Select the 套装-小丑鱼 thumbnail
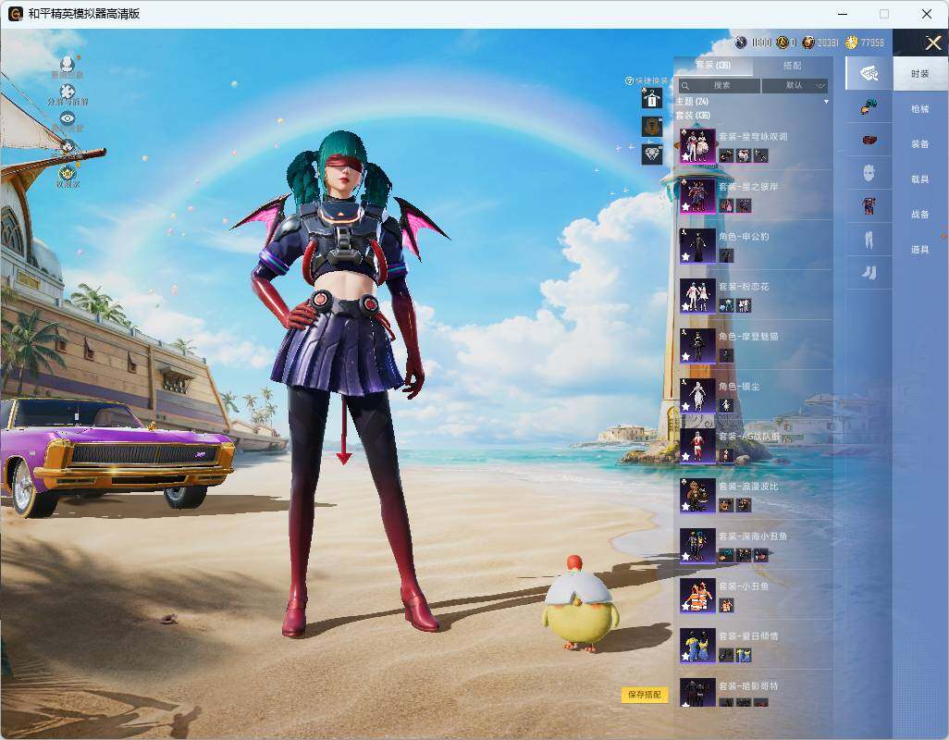 (x=697, y=596)
